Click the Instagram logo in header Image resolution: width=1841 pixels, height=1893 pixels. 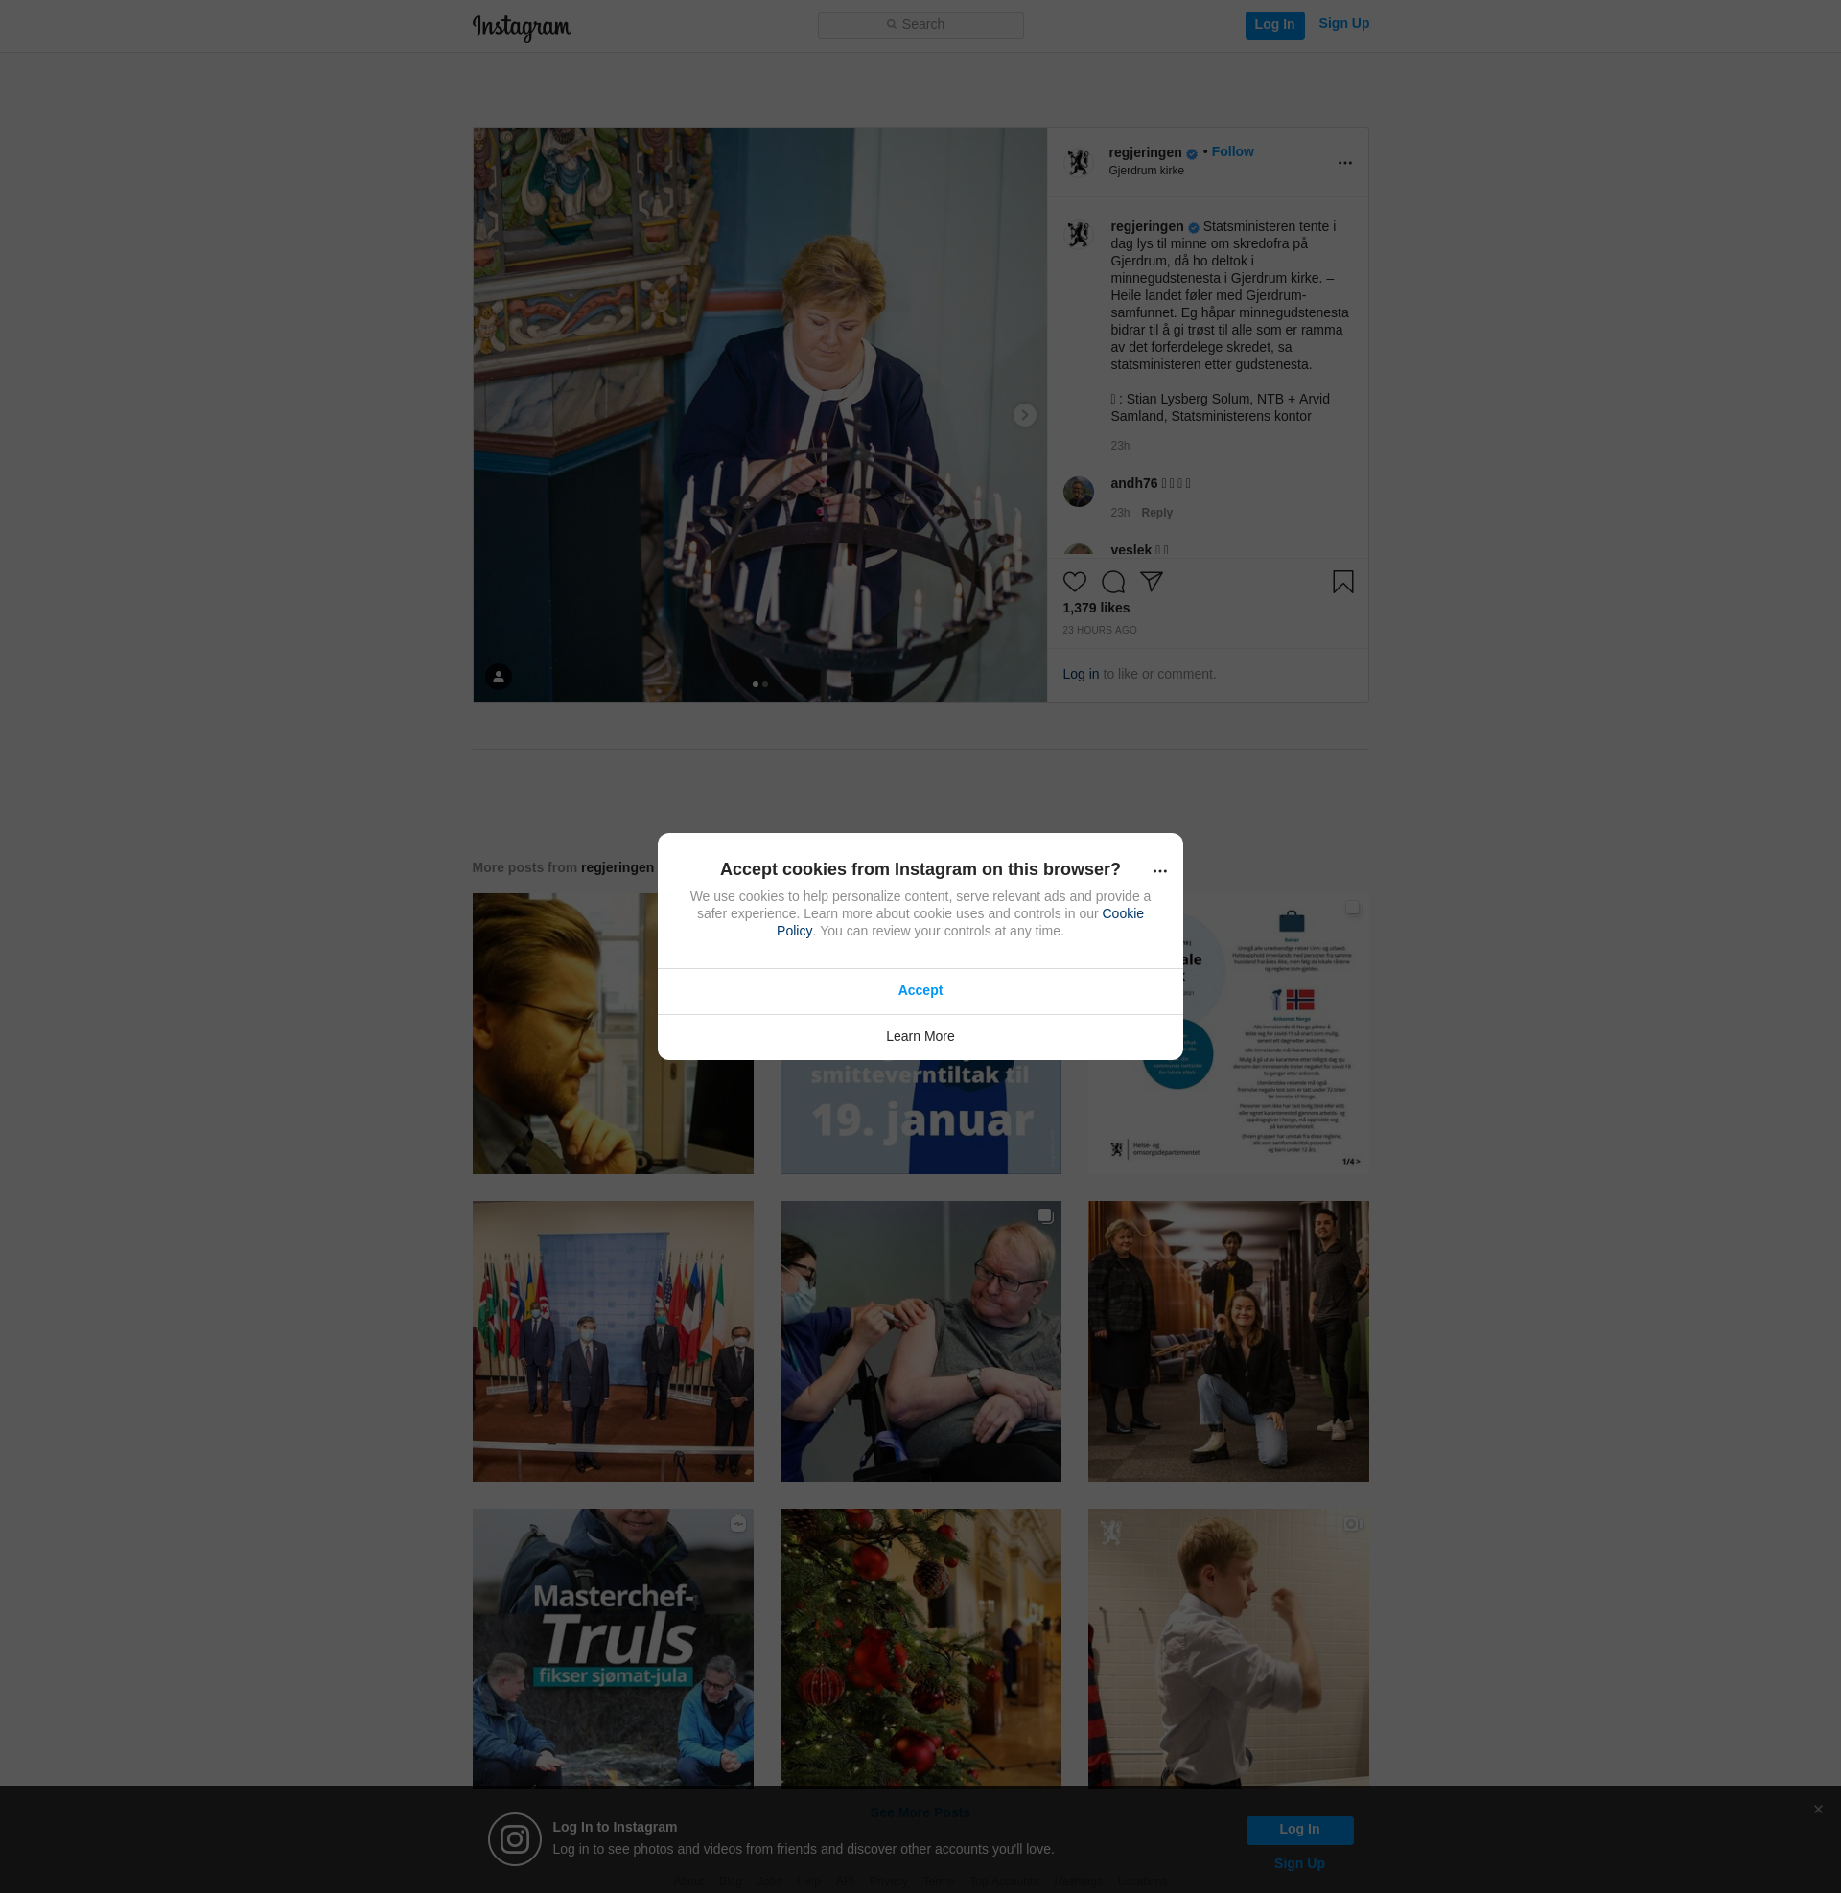522,27
